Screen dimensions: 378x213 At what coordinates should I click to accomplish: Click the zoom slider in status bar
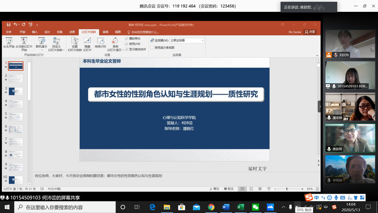(287, 188)
